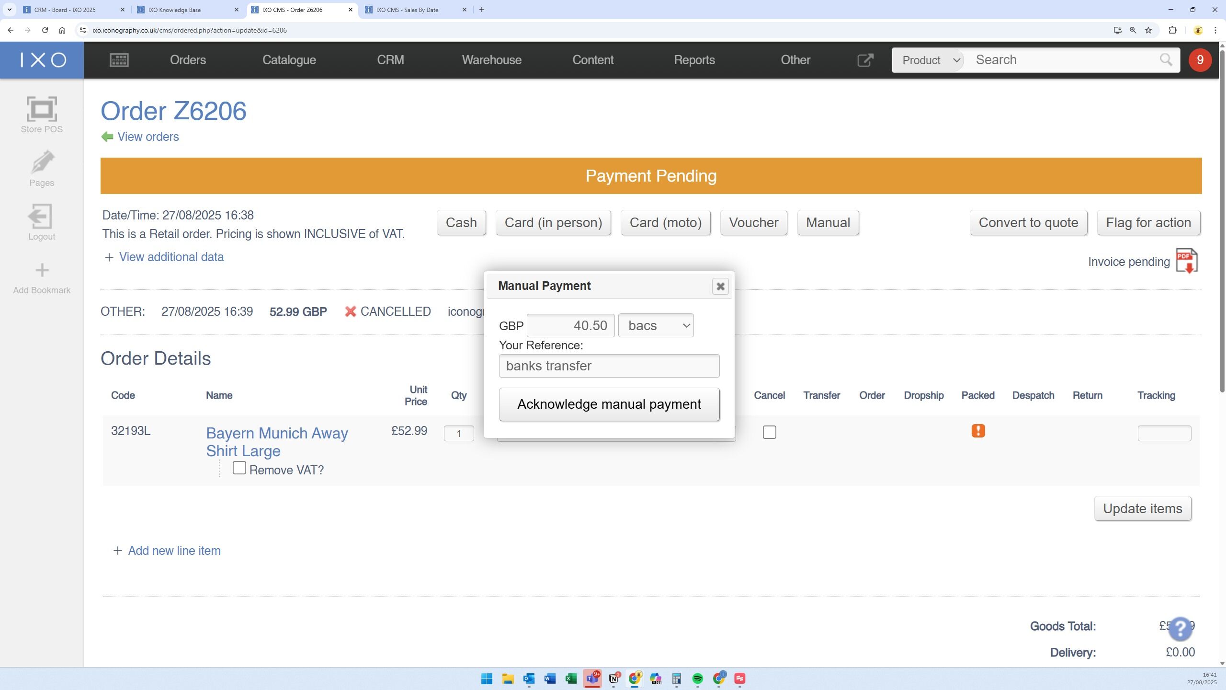Download the invoice PDF icon
The width and height of the screenshot is (1226, 690).
[x=1187, y=261]
